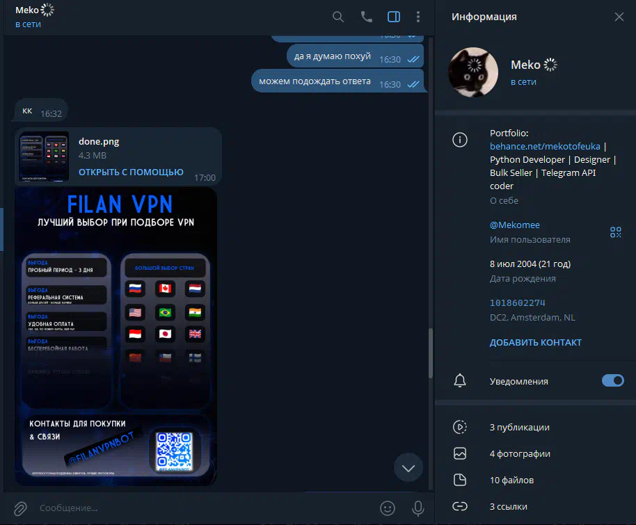
Task: Click the link icon beside 3 ссылки
Action: tap(459, 506)
